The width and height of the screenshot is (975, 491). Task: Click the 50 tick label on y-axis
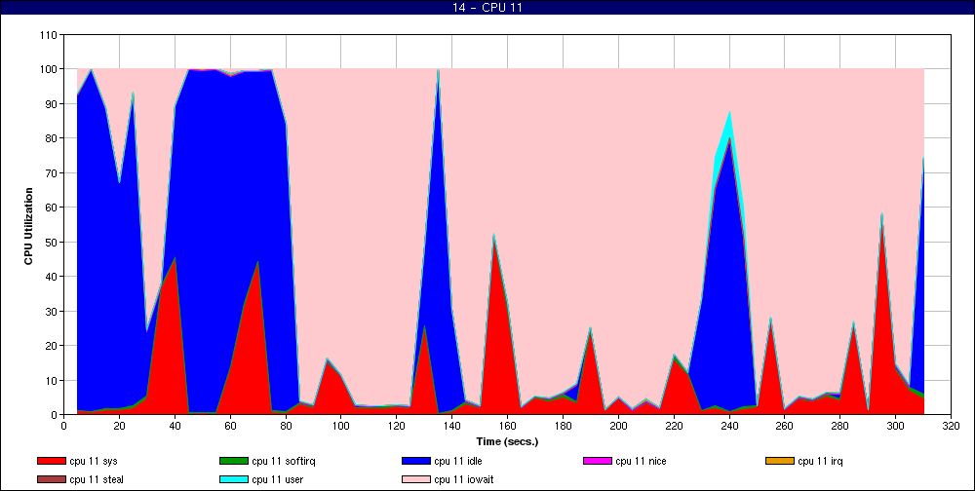point(52,243)
